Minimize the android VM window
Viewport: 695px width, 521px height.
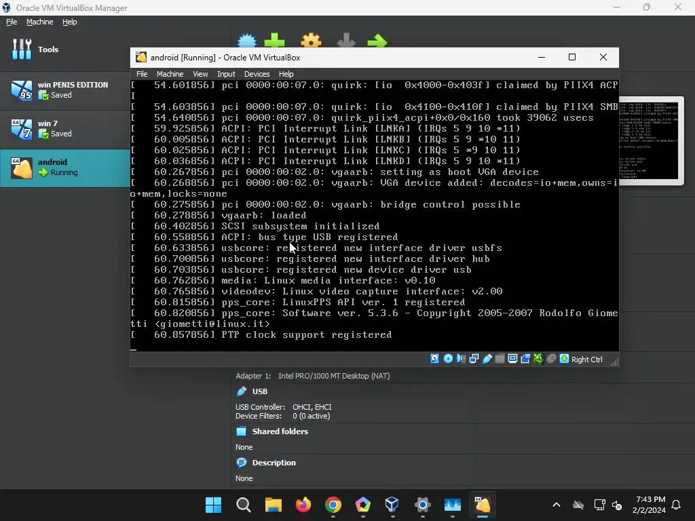[x=541, y=57]
